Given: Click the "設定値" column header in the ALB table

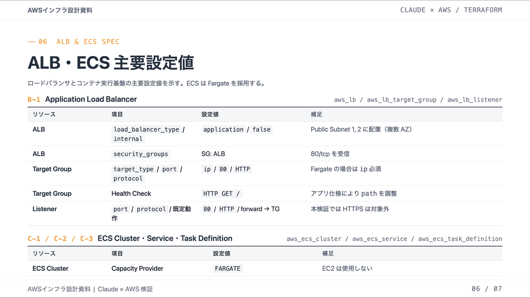Looking at the screenshot, I should click(210, 115).
